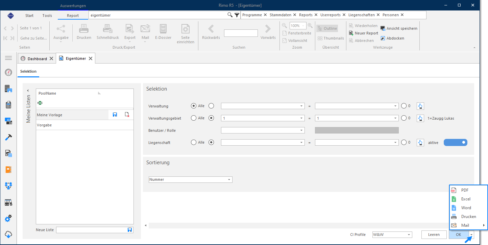Select Alle radio for Liegenschaft
Image resolution: width=488 pixels, height=245 pixels.
click(x=194, y=142)
